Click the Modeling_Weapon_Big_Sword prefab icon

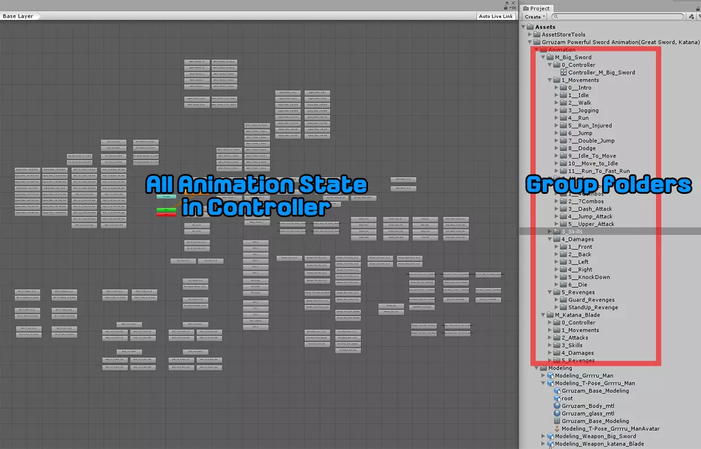(551, 436)
